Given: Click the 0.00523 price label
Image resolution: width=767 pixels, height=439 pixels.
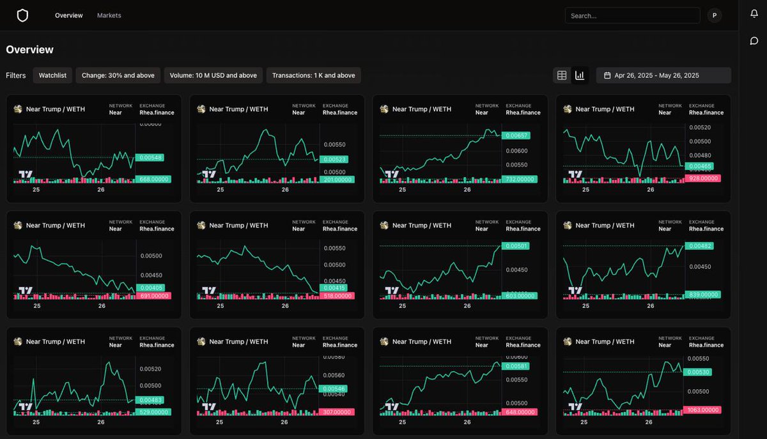Looking at the screenshot, I should click(x=334, y=160).
